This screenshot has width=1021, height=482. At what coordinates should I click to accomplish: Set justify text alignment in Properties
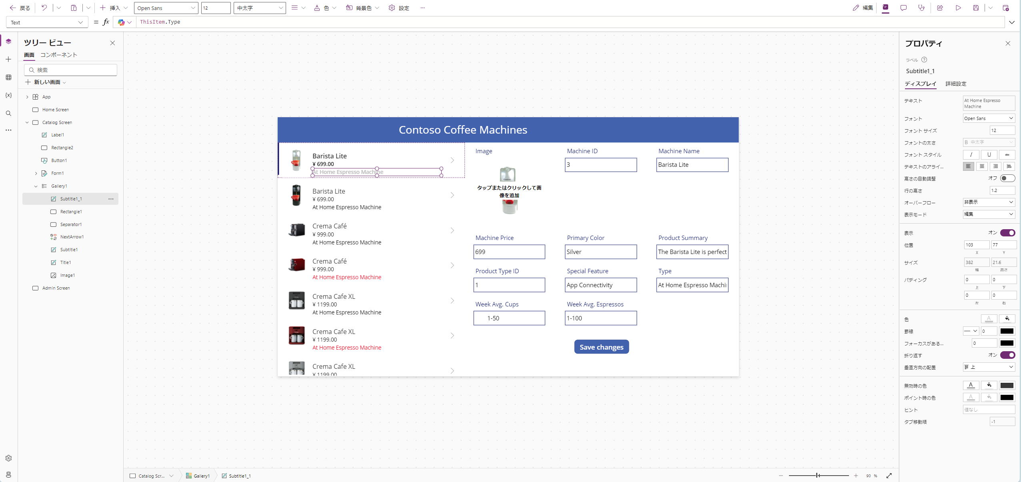(x=1009, y=166)
